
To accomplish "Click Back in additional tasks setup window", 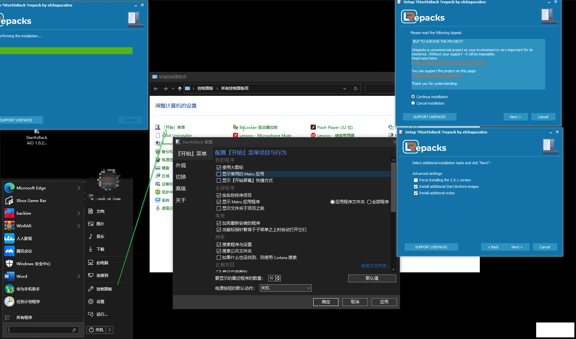I will point(493,247).
